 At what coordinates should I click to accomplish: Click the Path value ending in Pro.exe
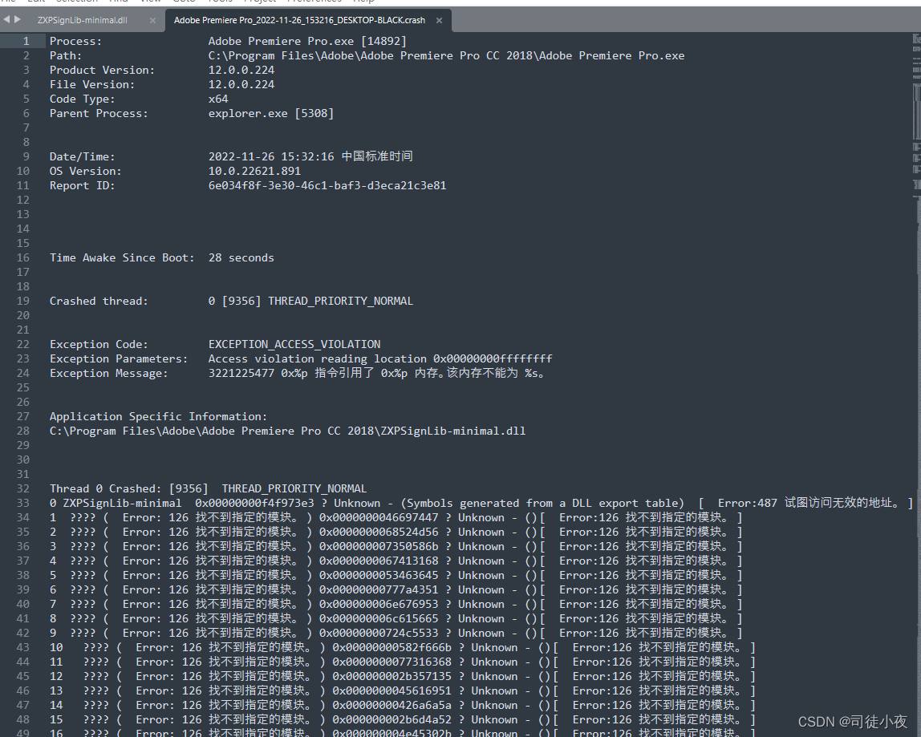446,56
